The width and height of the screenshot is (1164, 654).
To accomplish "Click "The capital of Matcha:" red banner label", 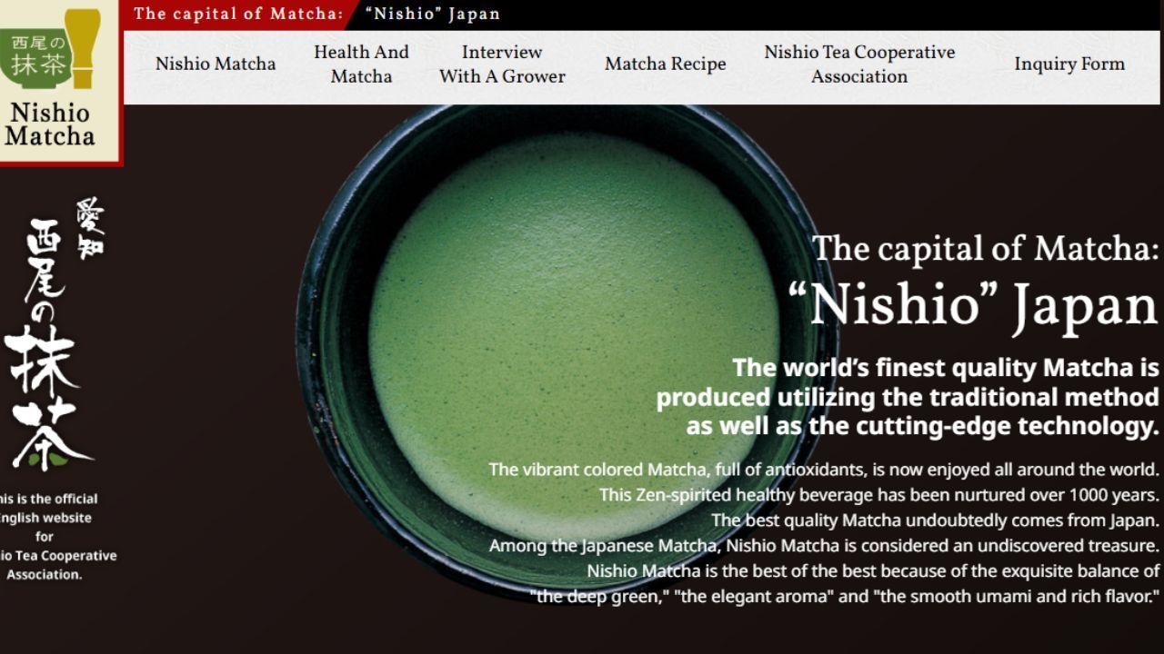I will [238, 14].
